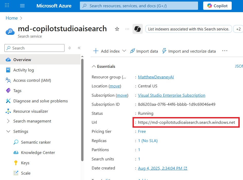
Task: Collapse the Essentials section
Action: pyautogui.click(x=104, y=67)
